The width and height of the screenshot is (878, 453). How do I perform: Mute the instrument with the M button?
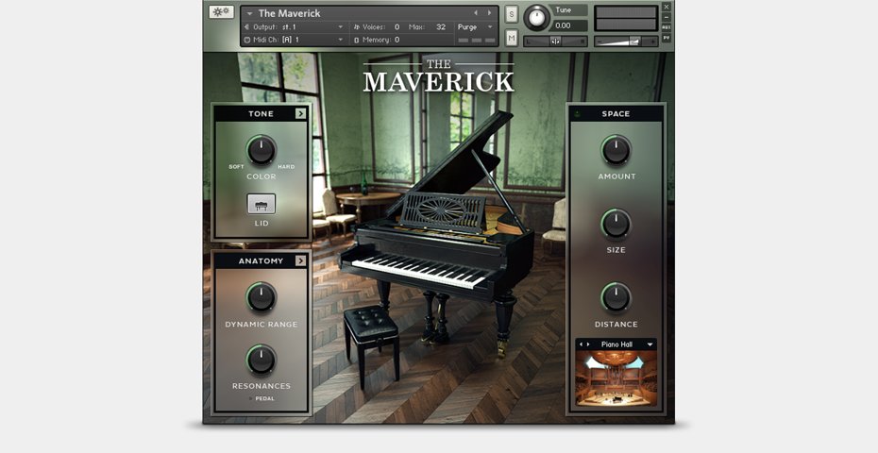pyautogui.click(x=511, y=38)
